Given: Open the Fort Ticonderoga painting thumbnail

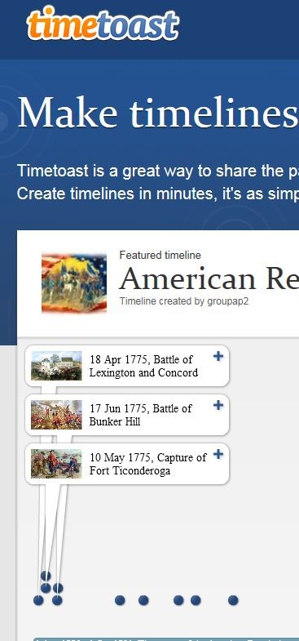Looking at the screenshot, I should 56,464.
